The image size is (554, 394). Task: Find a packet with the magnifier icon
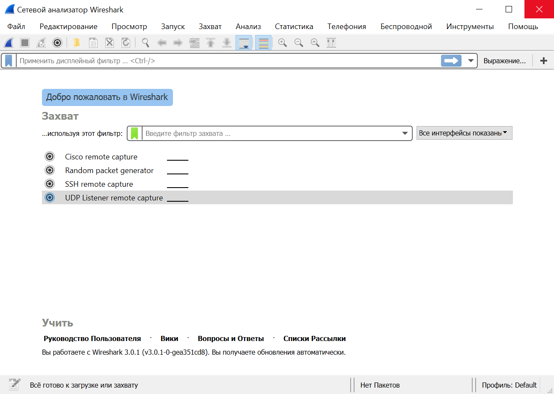point(146,43)
